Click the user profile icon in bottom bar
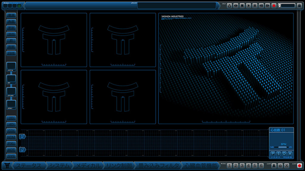The height and width of the screenshot is (171, 305). 273,166
